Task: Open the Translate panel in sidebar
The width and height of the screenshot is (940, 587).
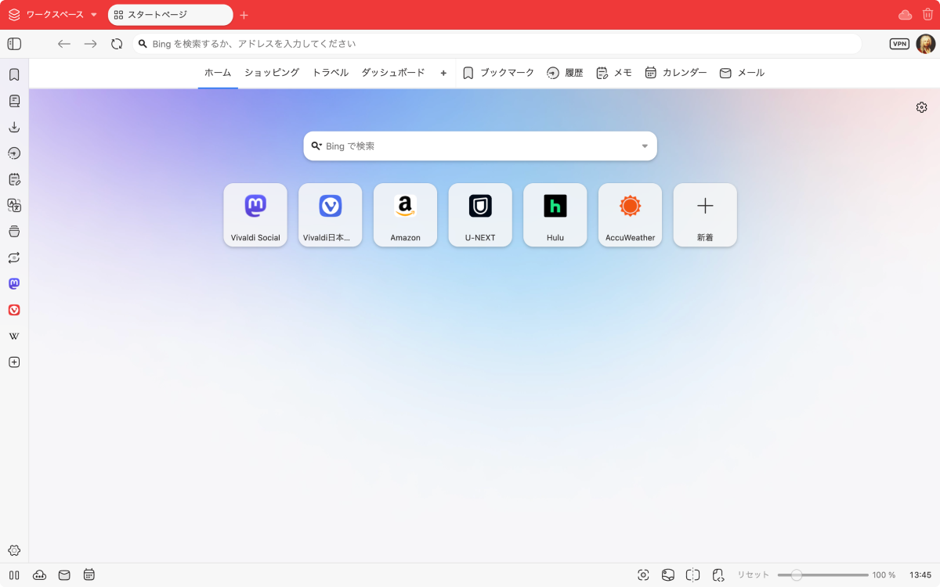Action: coord(14,205)
